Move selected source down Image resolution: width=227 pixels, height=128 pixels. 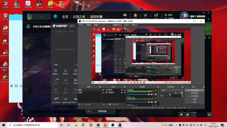tap(117, 104)
